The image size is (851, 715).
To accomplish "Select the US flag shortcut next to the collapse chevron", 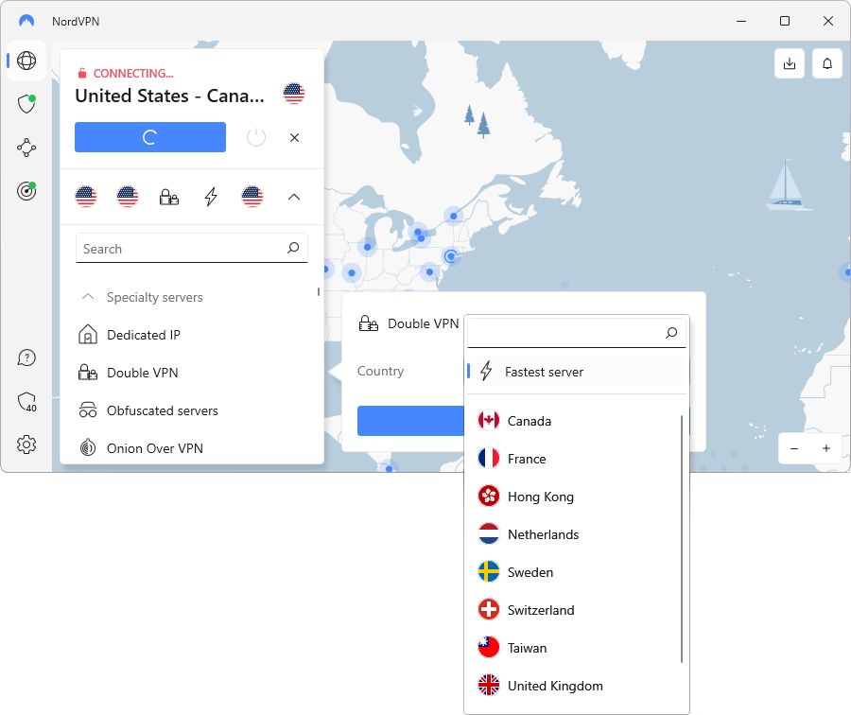I will point(252,197).
